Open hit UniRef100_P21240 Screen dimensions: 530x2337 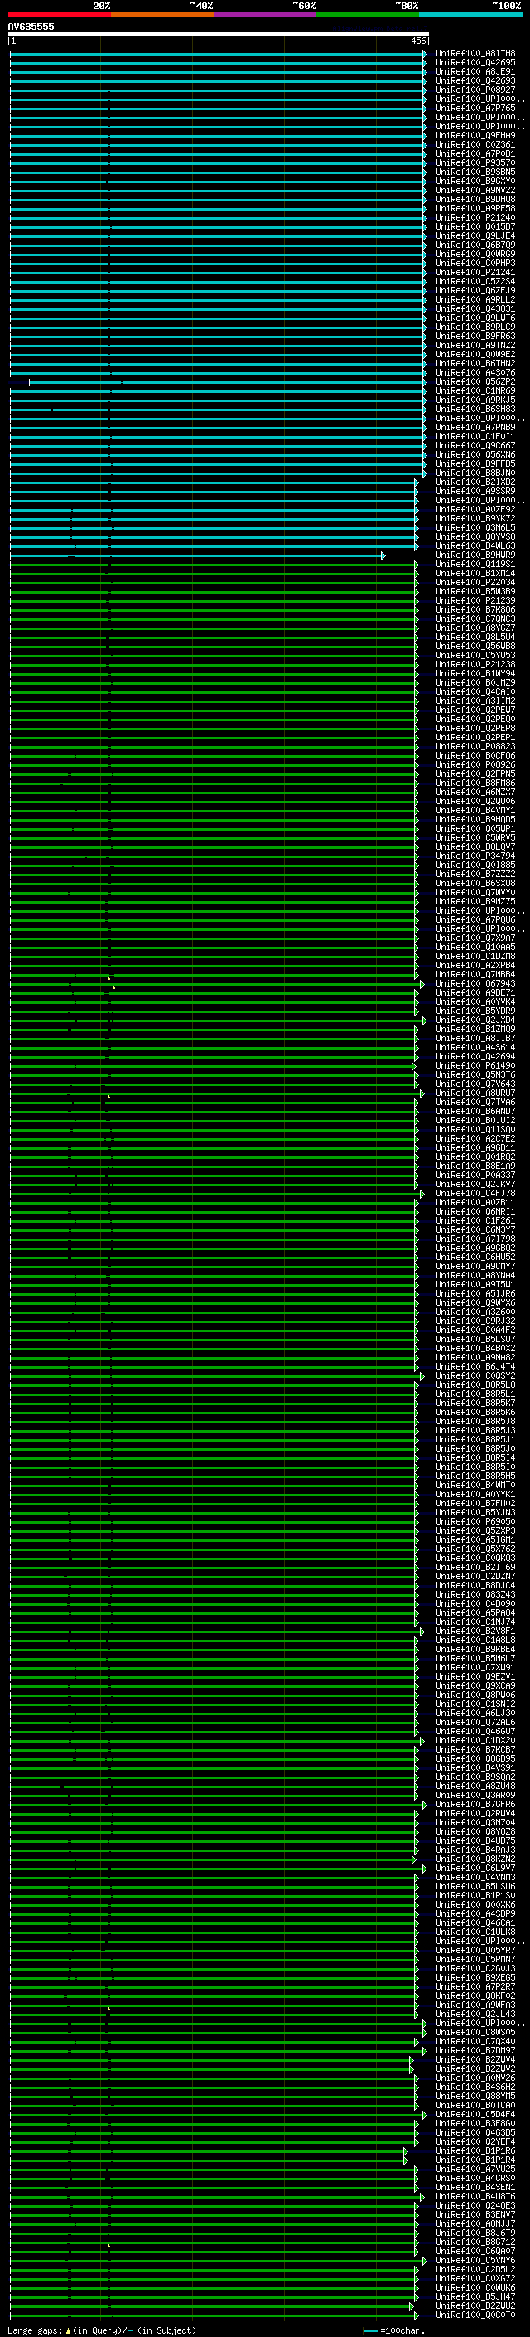click(x=475, y=218)
